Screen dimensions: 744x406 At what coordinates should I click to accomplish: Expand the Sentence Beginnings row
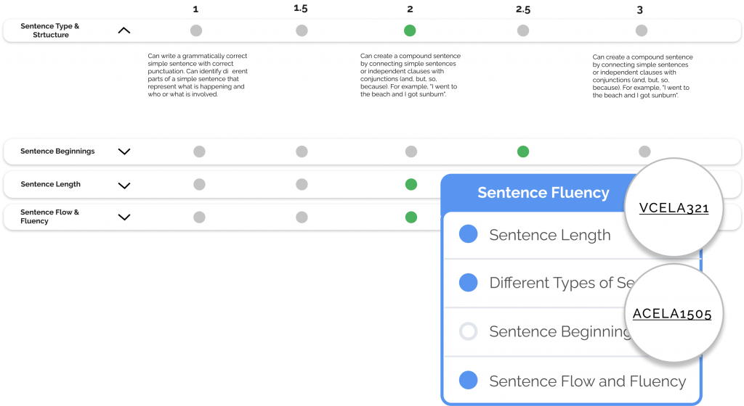pos(124,152)
